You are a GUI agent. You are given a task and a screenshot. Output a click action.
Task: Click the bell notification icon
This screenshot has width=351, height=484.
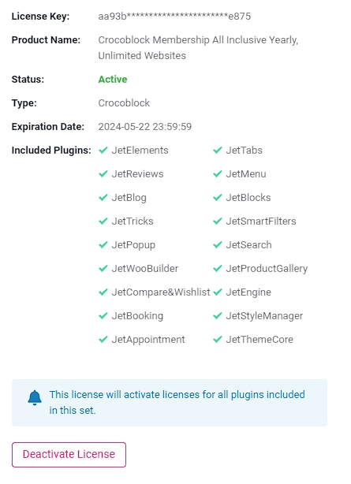(x=35, y=397)
